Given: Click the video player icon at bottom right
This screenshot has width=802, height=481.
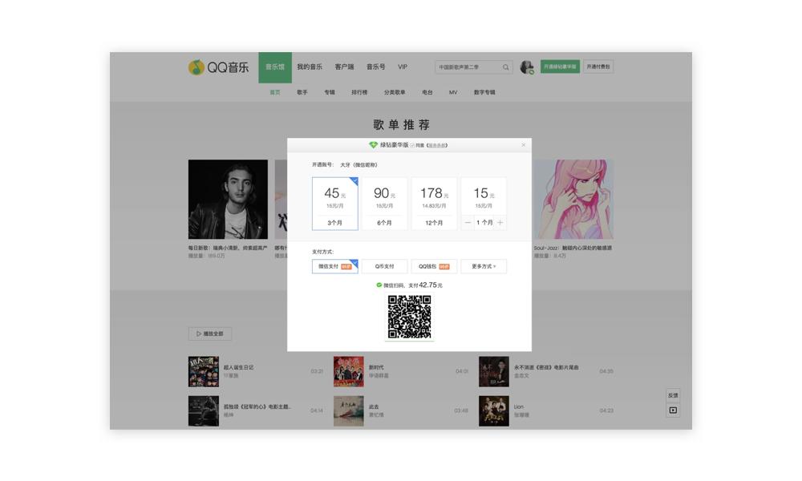Looking at the screenshot, I should coord(673,410).
